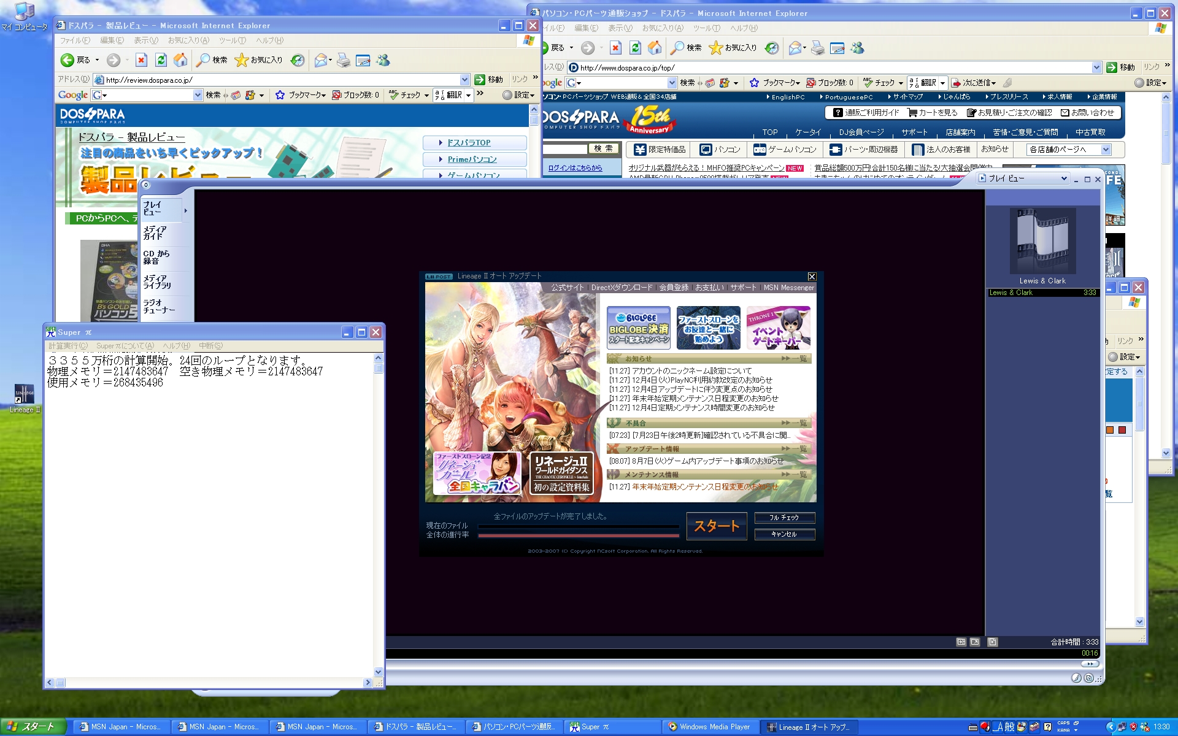
Task: Click Stop icon in Dospara top page browser
Action: pyautogui.click(x=615, y=48)
